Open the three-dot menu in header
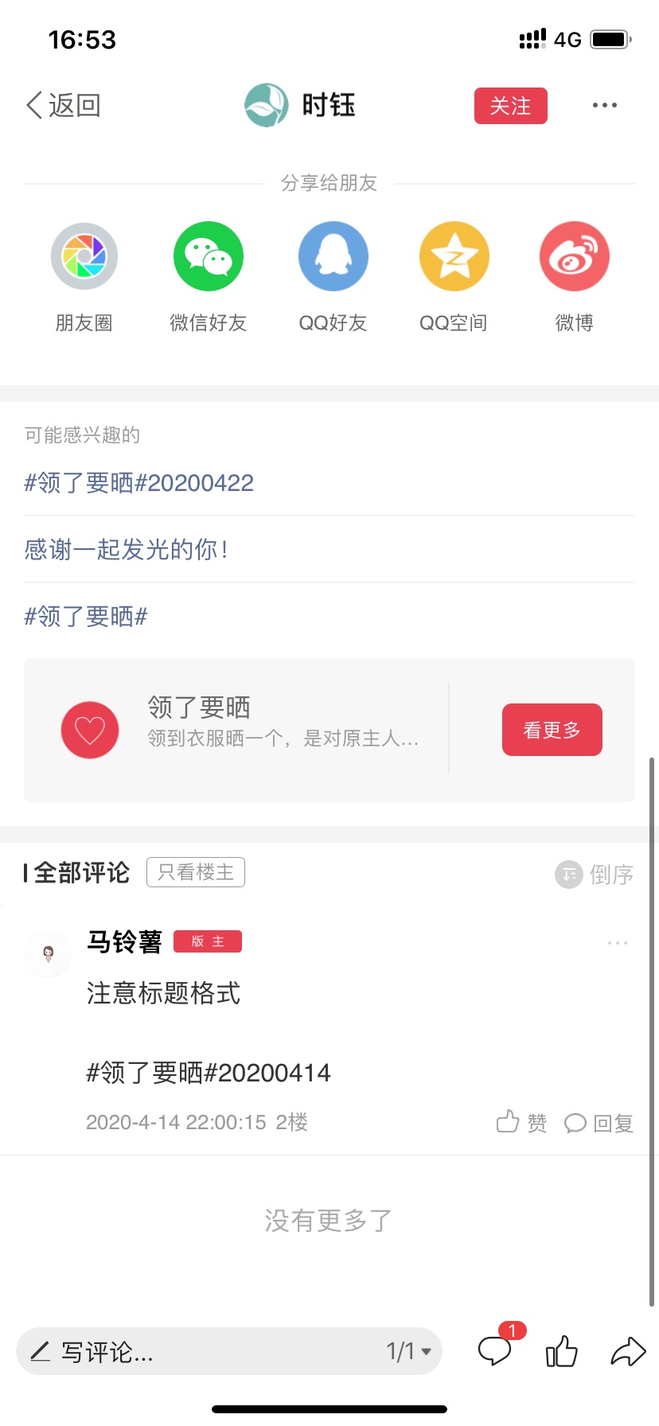The image size is (659, 1426). 605,105
